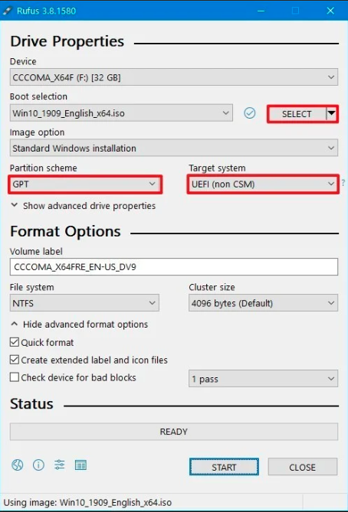
Task: Click the Volume label text field
Action: point(174,267)
